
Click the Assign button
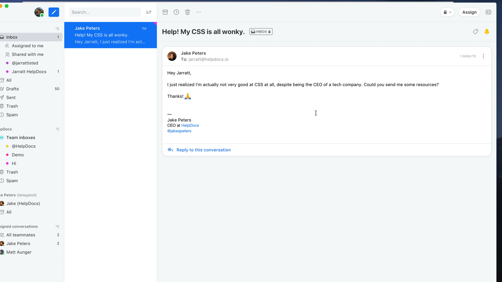click(x=469, y=12)
